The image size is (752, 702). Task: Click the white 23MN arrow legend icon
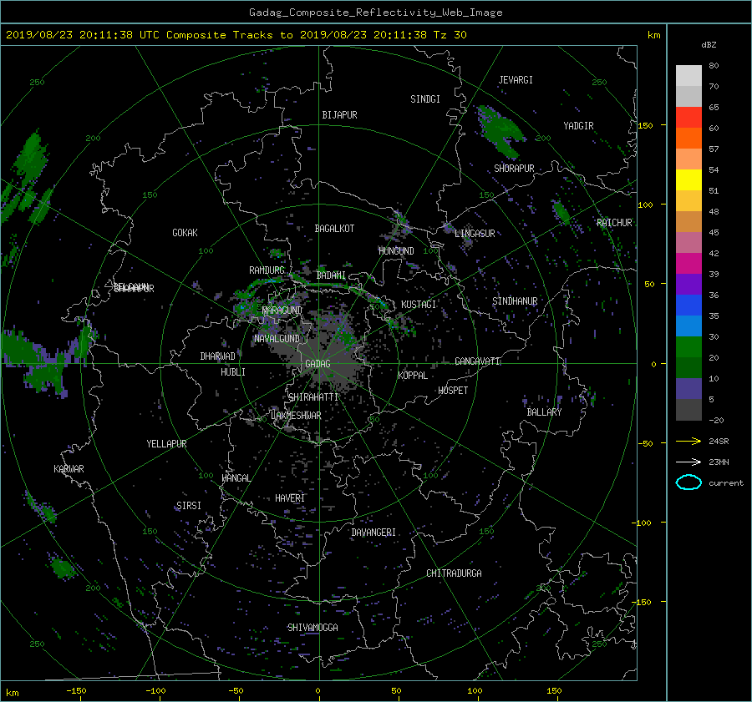[688, 462]
